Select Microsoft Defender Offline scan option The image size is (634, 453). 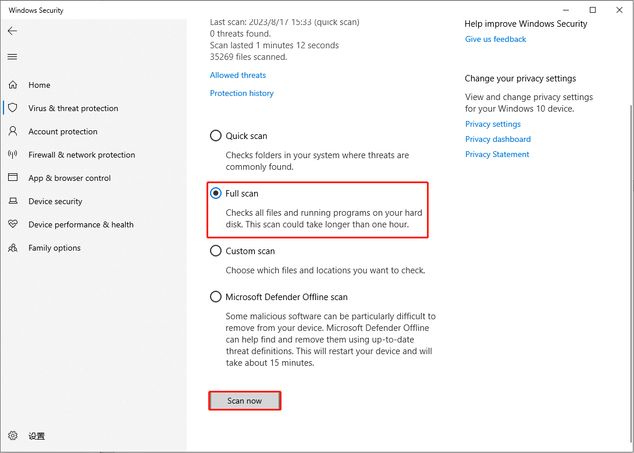pos(216,297)
